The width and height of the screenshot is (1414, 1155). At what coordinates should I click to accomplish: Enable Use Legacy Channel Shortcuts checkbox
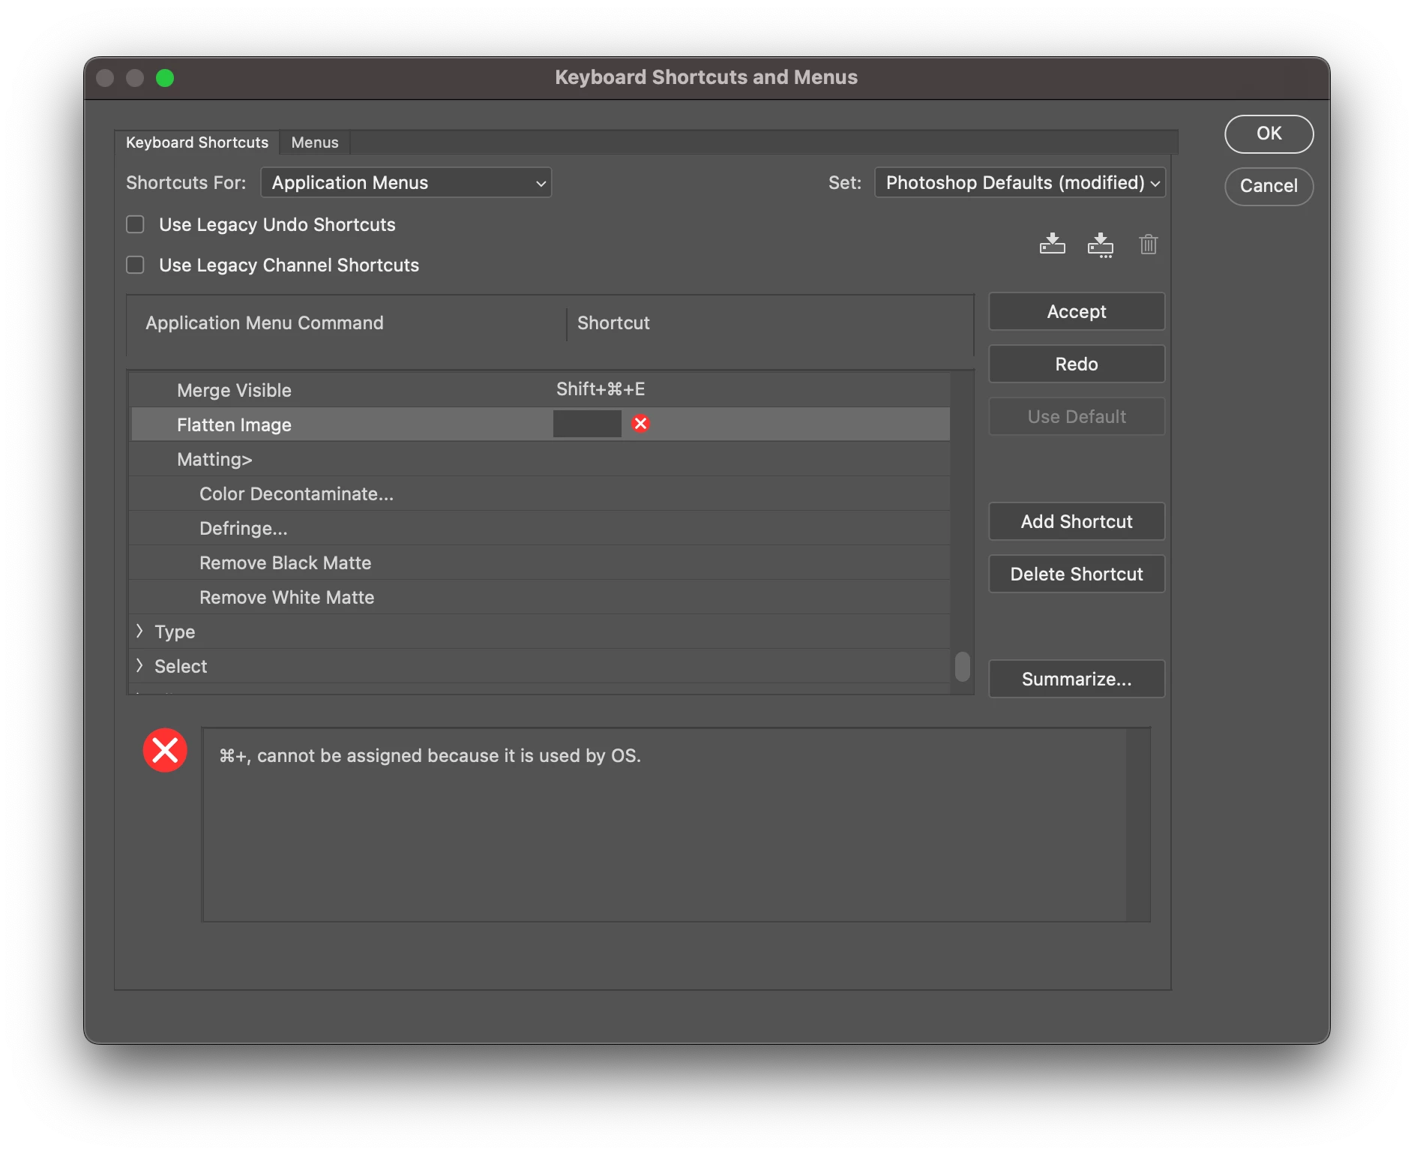click(x=135, y=265)
